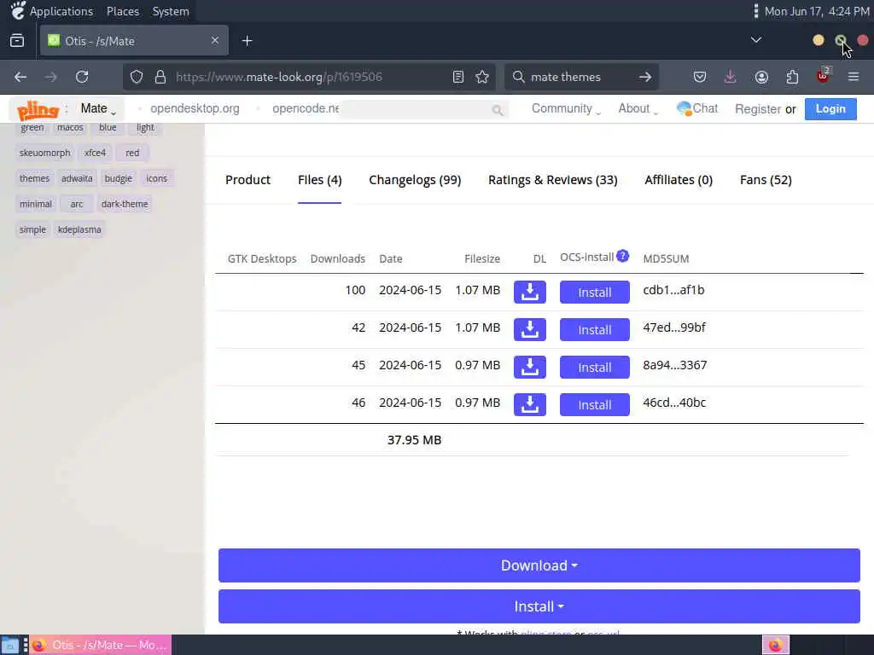Open the Applications menu
The height and width of the screenshot is (655, 874).
pos(61,11)
